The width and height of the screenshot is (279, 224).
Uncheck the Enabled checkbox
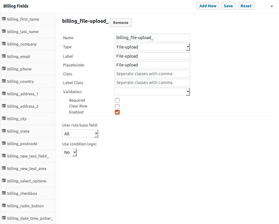pyautogui.click(x=117, y=112)
